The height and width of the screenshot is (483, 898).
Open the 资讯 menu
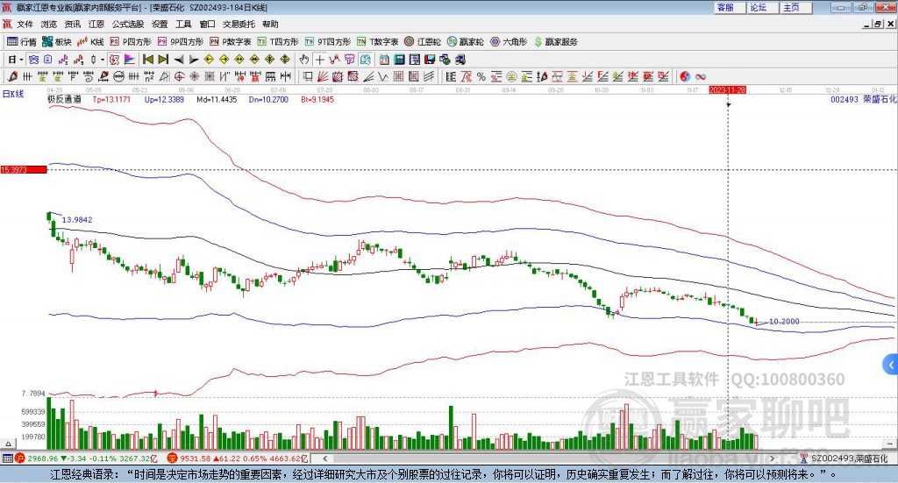(x=73, y=24)
